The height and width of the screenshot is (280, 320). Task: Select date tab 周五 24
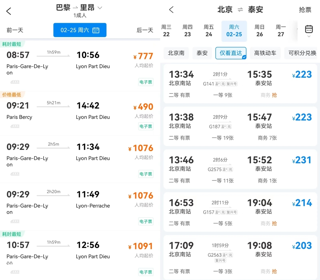[209, 31]
